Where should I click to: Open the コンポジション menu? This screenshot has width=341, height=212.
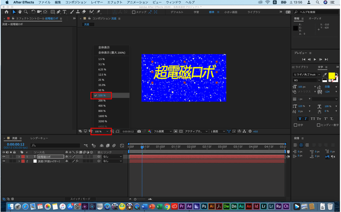76,3
